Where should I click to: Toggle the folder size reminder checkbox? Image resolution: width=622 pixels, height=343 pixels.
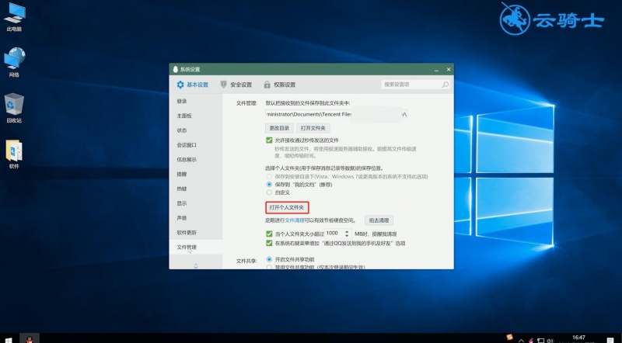pyautogui.click(x=269, y=234)
